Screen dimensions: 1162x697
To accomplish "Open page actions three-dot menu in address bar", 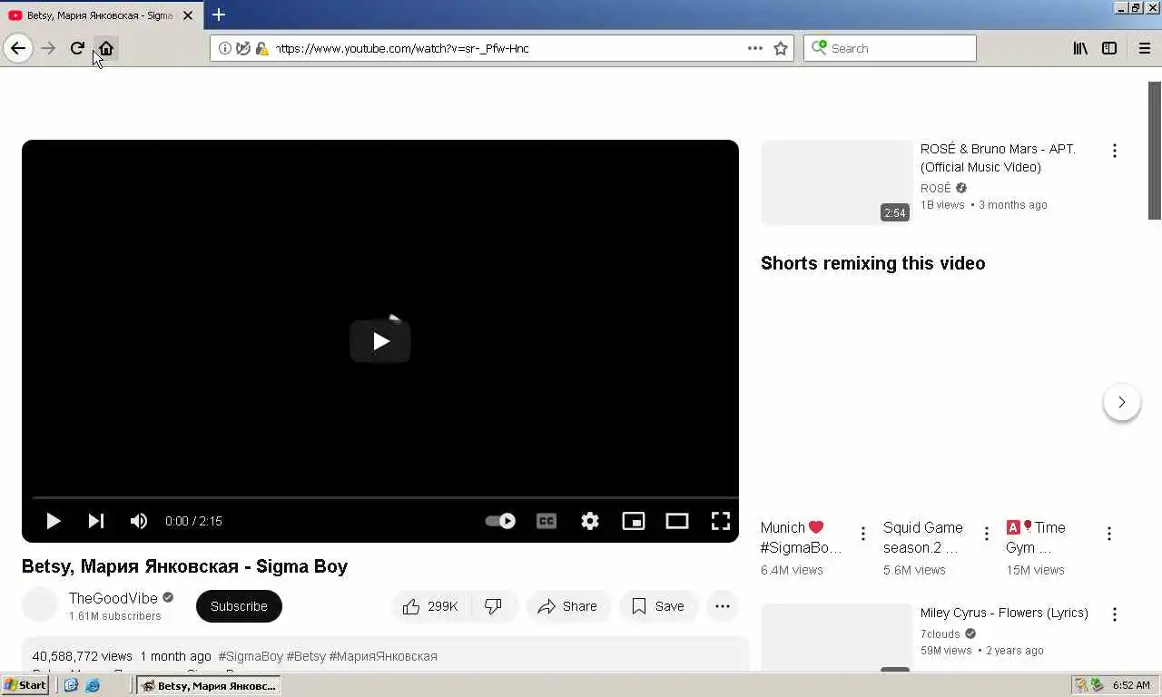I will [x=755, y=48].
